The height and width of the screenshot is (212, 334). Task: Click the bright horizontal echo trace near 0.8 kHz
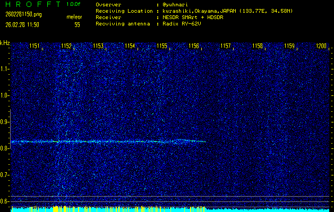click(106, 141)
